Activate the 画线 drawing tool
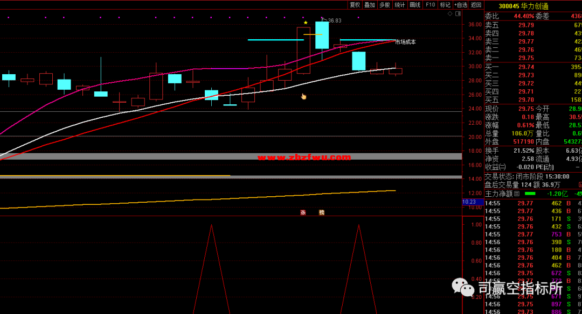Image resolution: width=582 pixels, height=314 pixels. coord(414,5)
